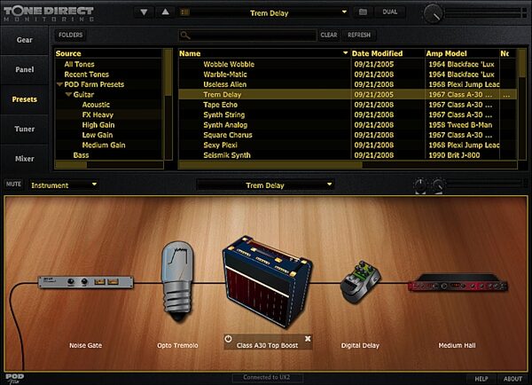The width and height of the screenshot is (532, 385).
Task: Select the FX Heavy folder
Action: 98,114
